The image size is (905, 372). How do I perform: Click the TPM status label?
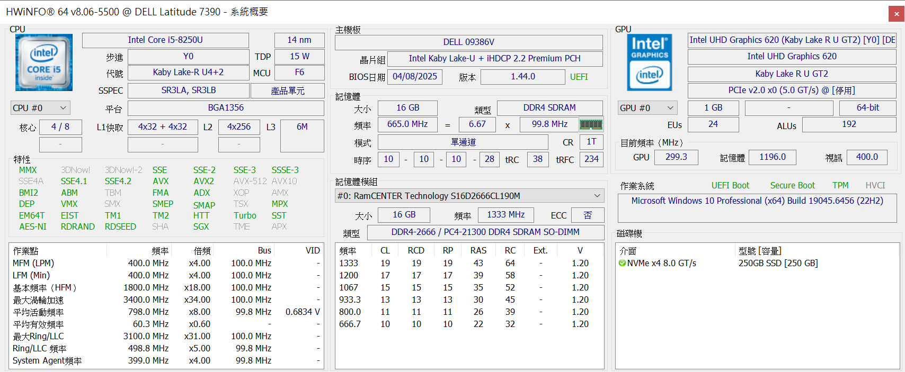[x=840, y=186]
